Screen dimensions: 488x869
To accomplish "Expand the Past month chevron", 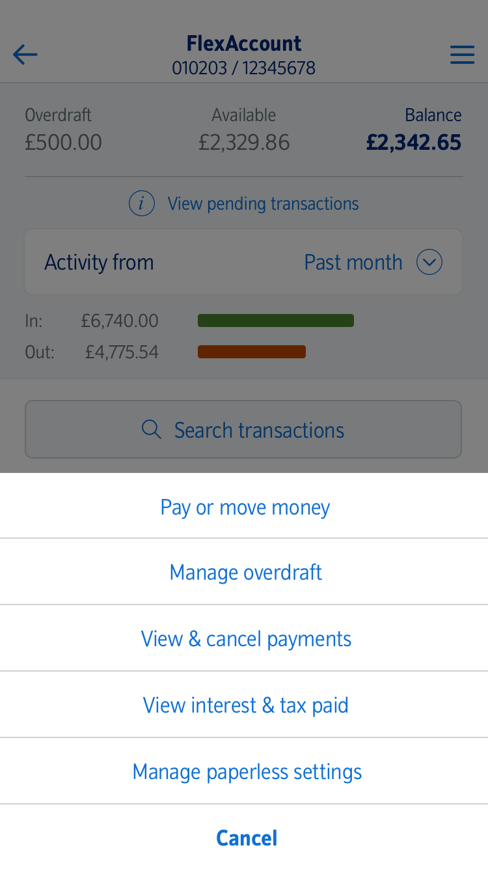I will [429, 263].
